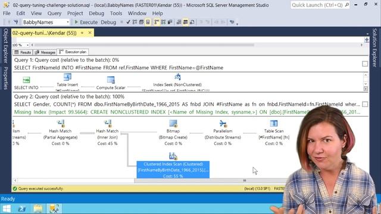Click Display Estimated Execution Plan icon
381x214 pixels.
point(135,22)
